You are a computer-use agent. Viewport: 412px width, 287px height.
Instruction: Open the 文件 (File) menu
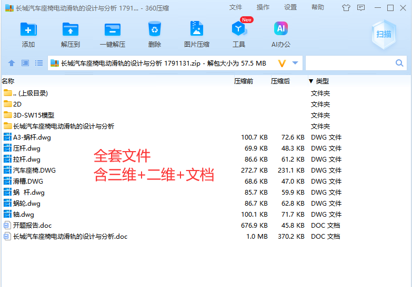(235, 7)
